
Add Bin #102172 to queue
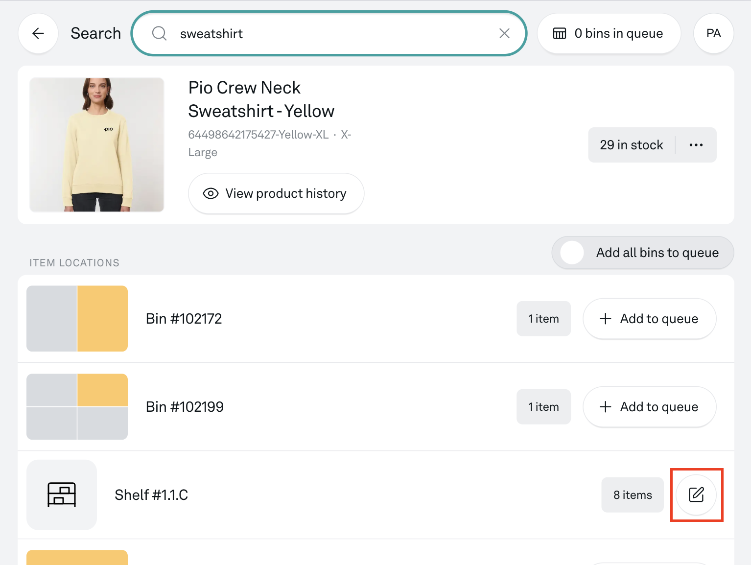[650, 319]
